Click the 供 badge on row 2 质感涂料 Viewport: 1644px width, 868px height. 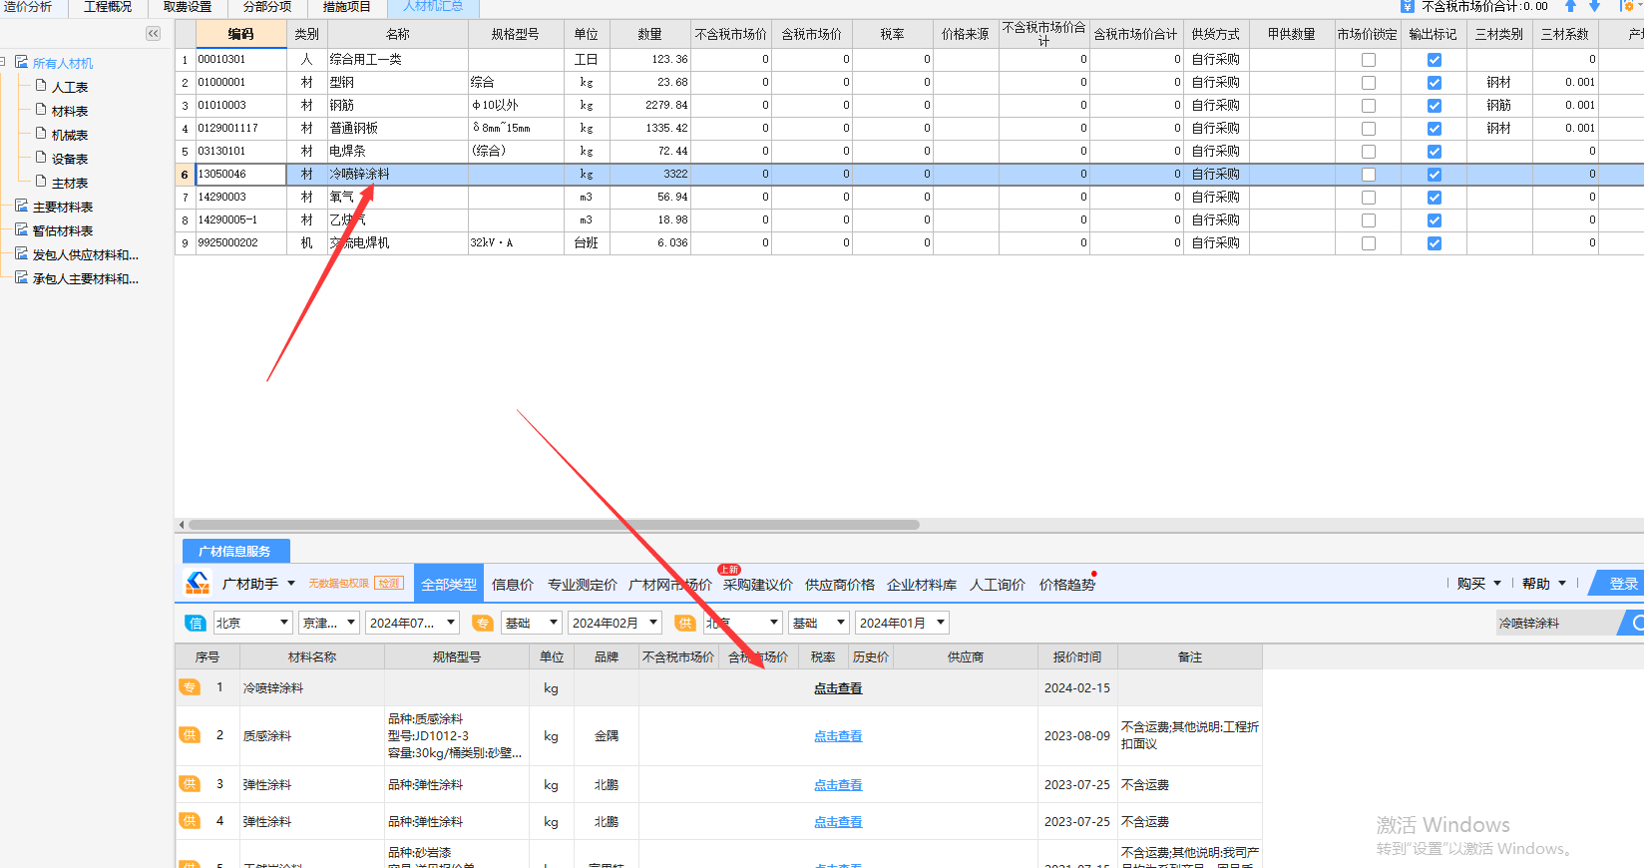[x=189, y=735]
